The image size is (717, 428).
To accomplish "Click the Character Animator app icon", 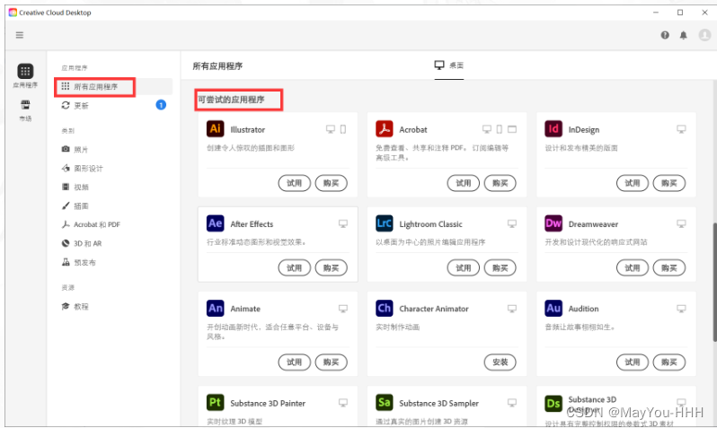I will [385, 309].
